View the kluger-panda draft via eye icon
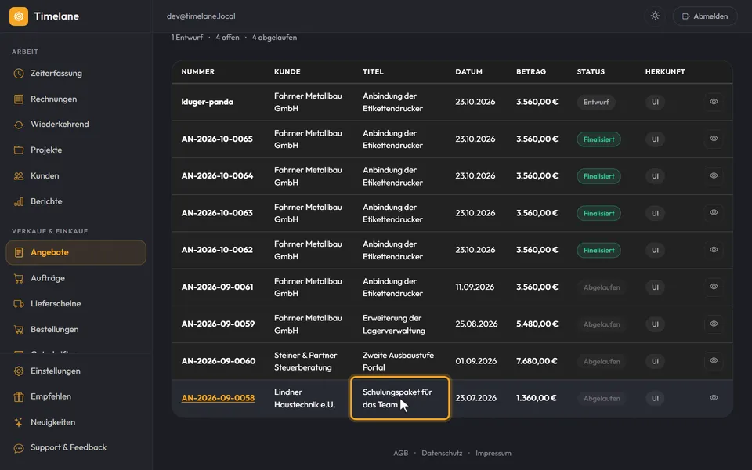The image size is (752, 470). [714, 102]
